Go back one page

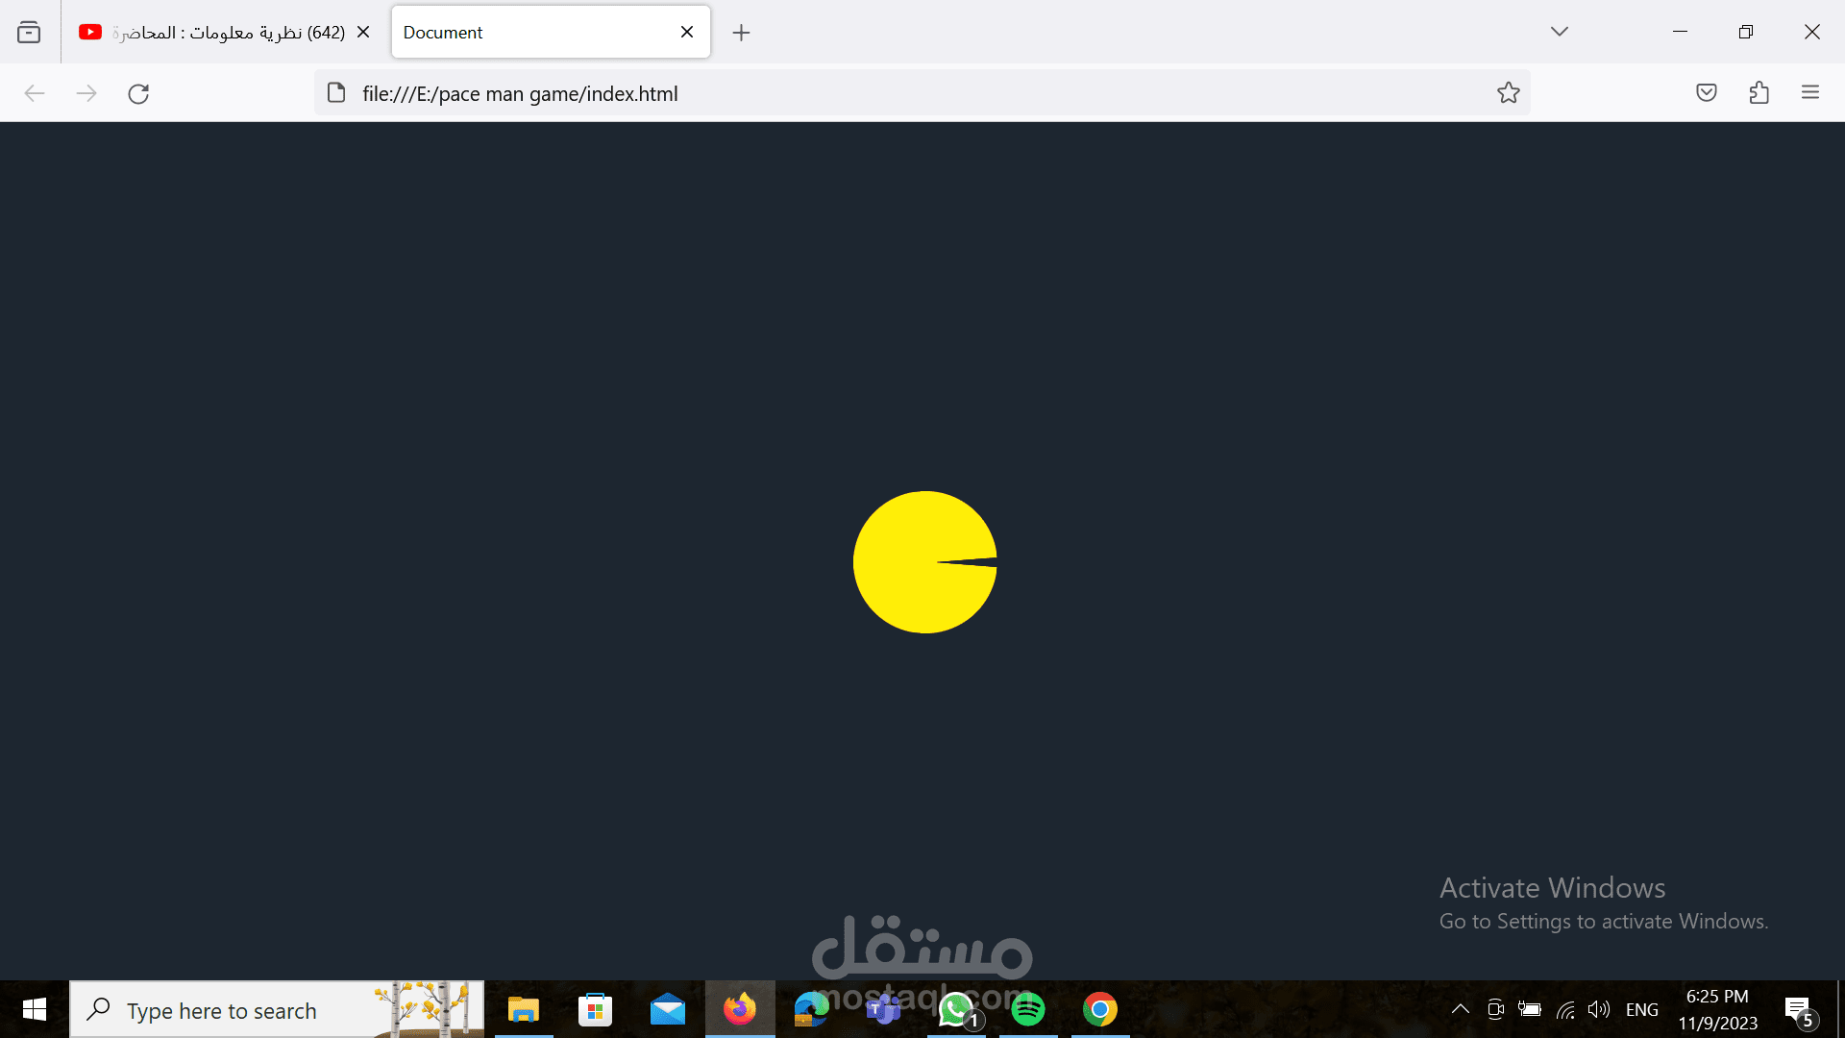(35, 93)
